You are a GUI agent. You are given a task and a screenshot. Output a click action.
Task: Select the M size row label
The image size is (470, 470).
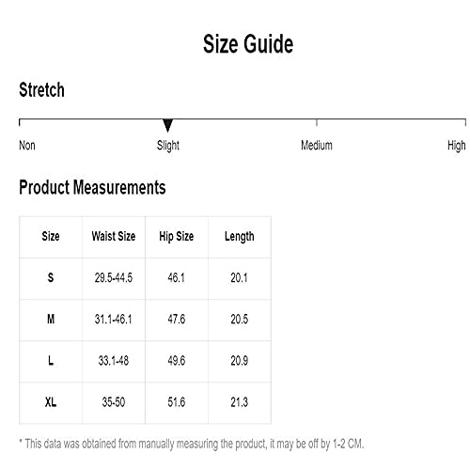pyautogui.click(x=51, y=320)
